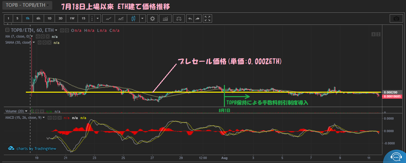Expand the chart style dropdown
Viewport: 406px width, 163px height.
(x=142, y=18)
